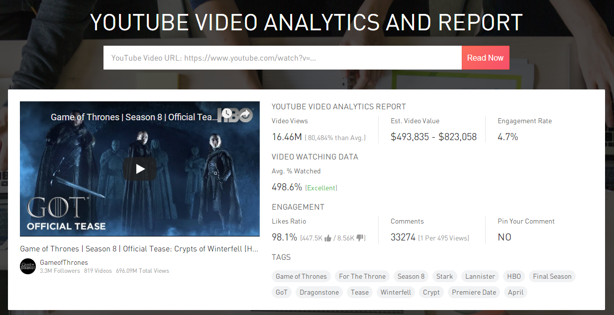Click the 33274 comments count

pos(403,237)
